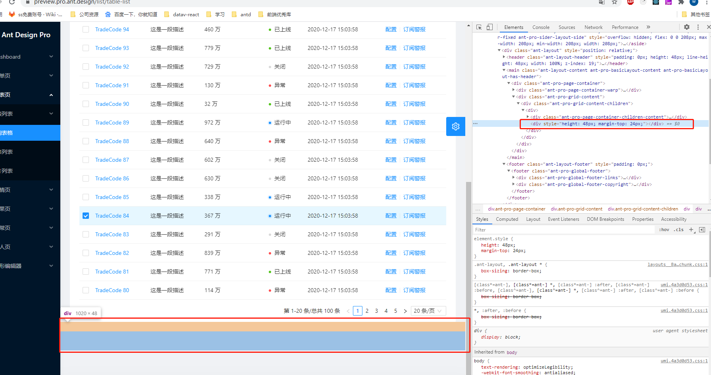The image size is (711, 375).
Task: Open the Event Listeners tab
Action: click(x=563, y=219)
